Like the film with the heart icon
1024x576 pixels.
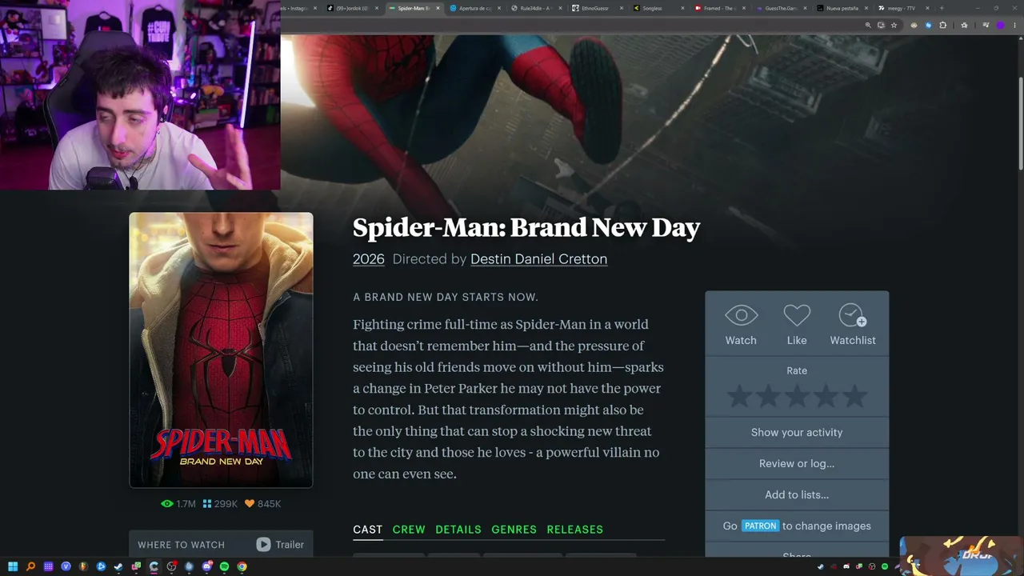[797, 315]
